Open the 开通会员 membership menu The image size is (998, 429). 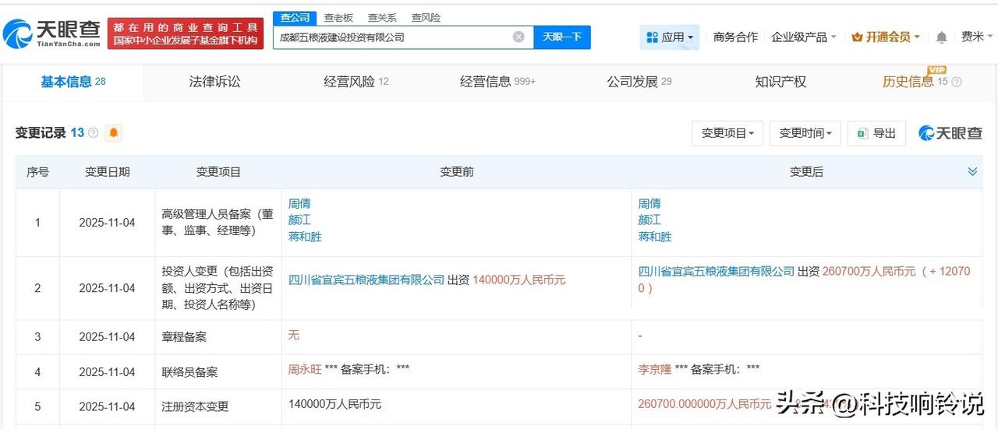click(x=886, y=37)
